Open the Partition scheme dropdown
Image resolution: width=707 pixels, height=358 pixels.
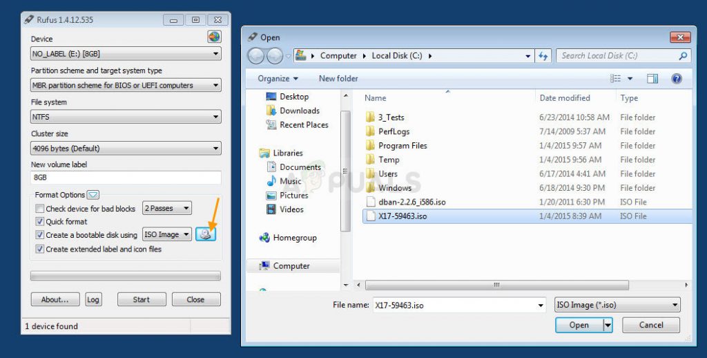126,85
